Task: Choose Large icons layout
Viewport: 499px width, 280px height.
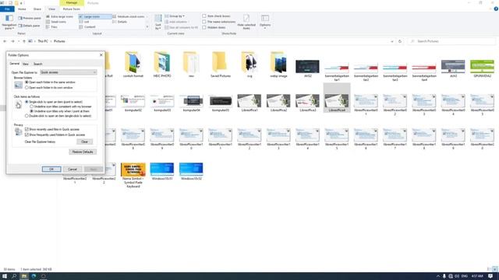Action: (x=95, y=16)
